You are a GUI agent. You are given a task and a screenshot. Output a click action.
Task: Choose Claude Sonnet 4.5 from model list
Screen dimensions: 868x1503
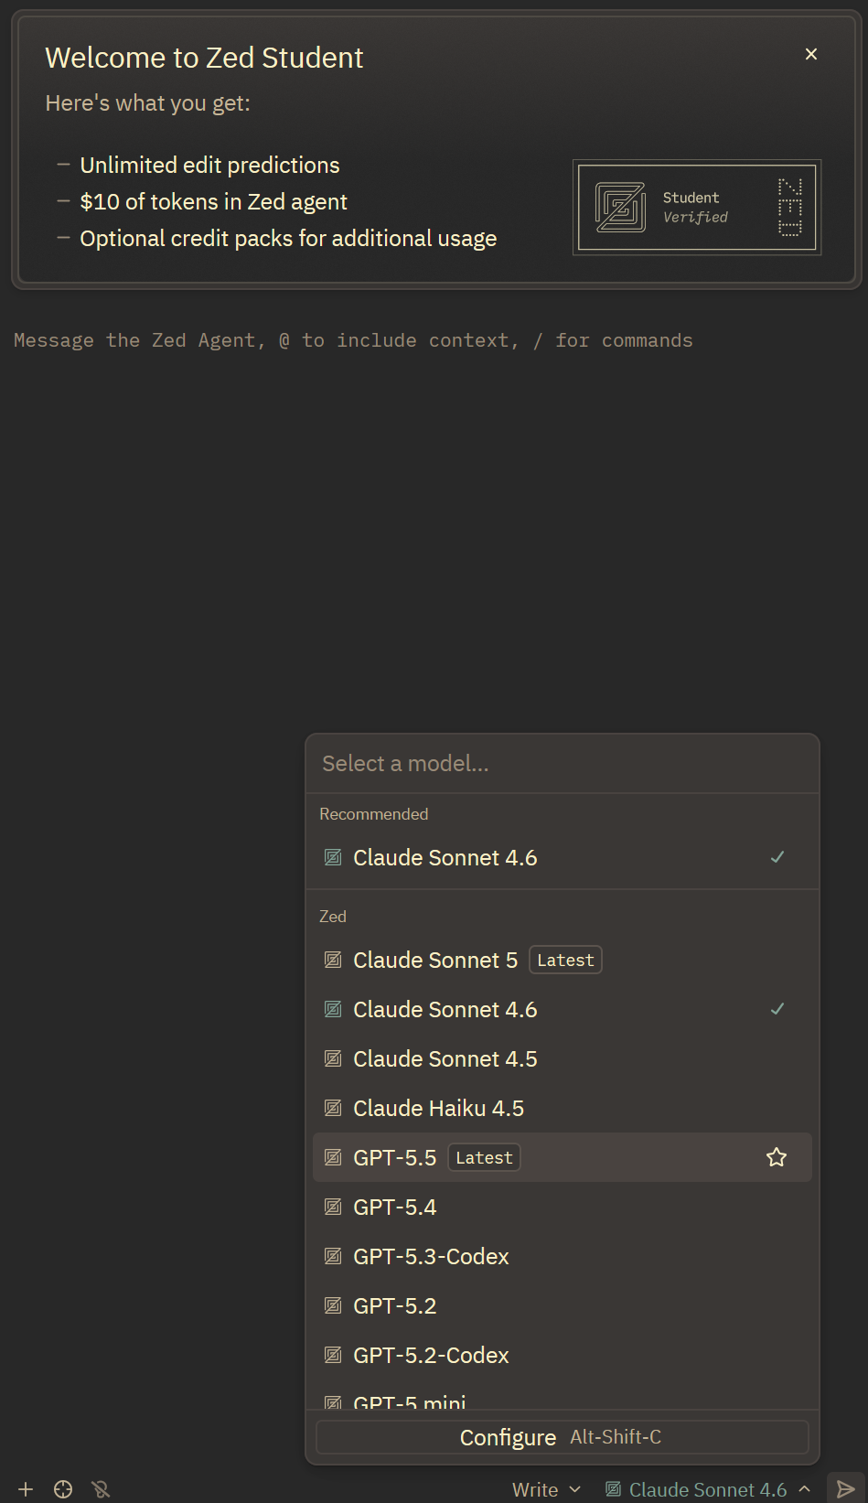(x=563, y=1058)
